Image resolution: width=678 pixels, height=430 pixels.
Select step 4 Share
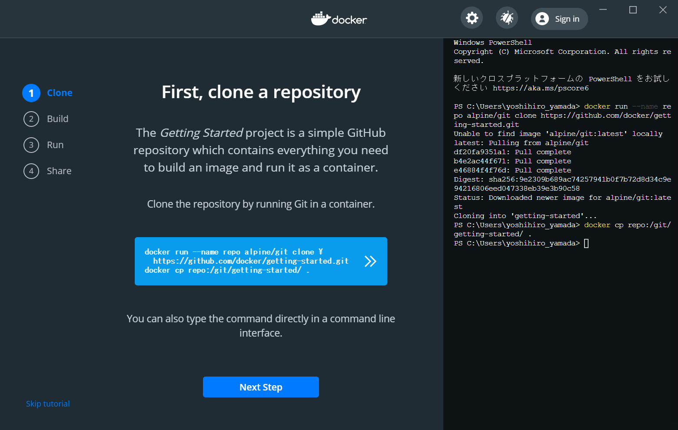(47, 171)
